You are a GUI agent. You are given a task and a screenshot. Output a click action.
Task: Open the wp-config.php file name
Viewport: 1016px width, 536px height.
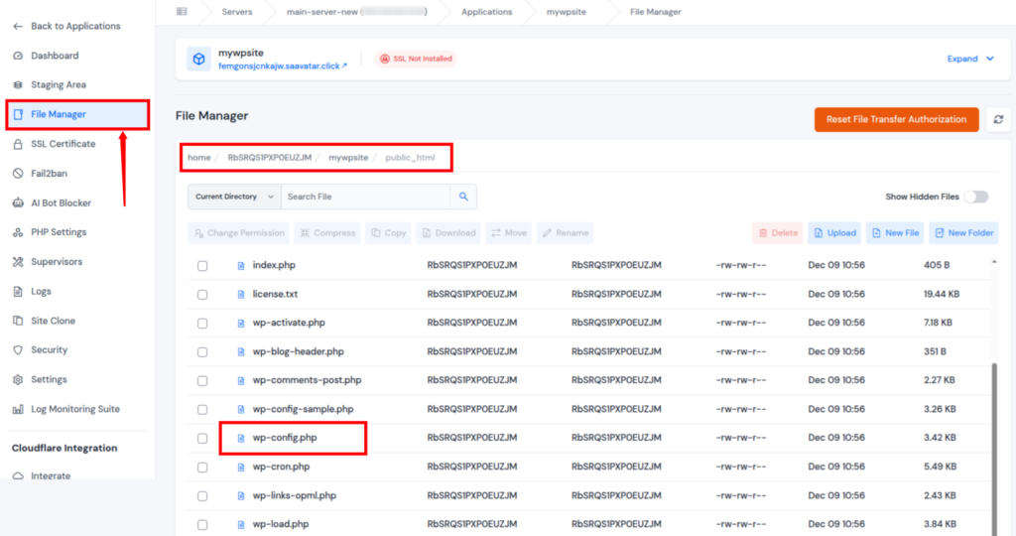click(x=285, y=438)
